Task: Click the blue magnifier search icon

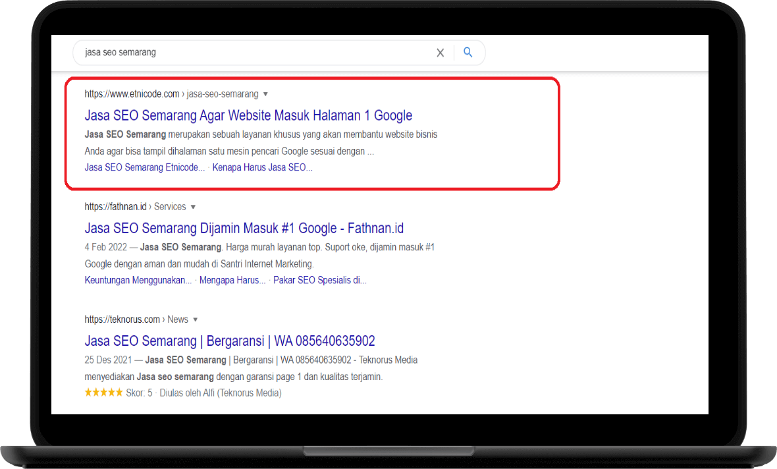Action: coord(468,52)
